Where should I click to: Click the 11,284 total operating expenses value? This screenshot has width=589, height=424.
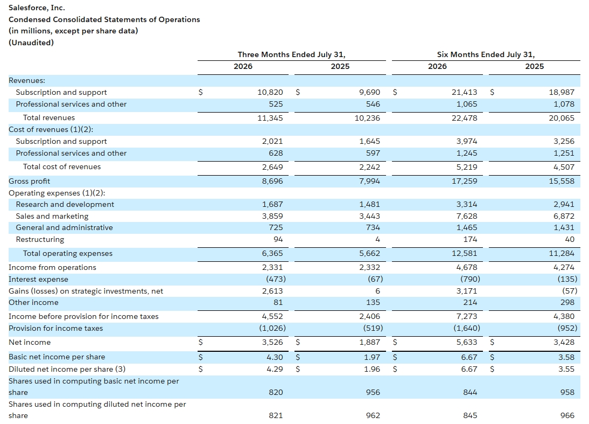coord(562,253)
